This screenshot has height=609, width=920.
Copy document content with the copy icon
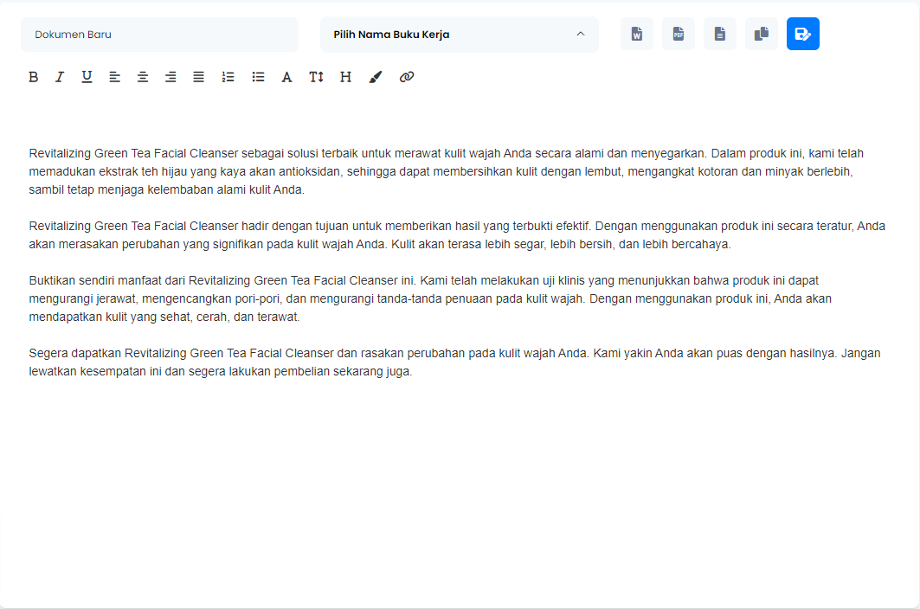762,34
